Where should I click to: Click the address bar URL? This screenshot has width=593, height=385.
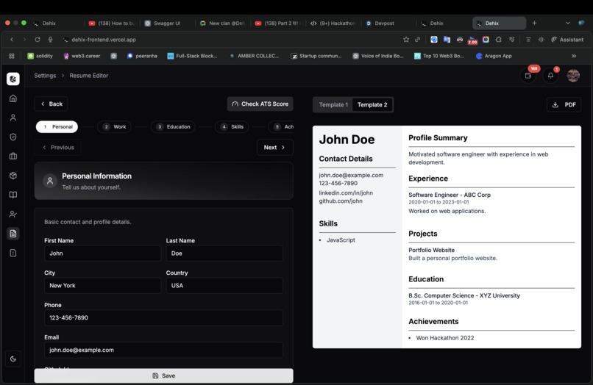[104, 39]
